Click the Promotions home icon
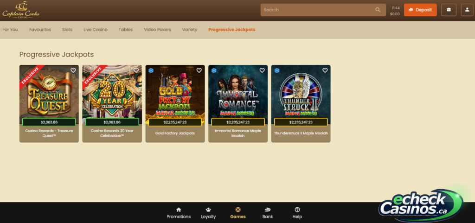 (179, 210)
